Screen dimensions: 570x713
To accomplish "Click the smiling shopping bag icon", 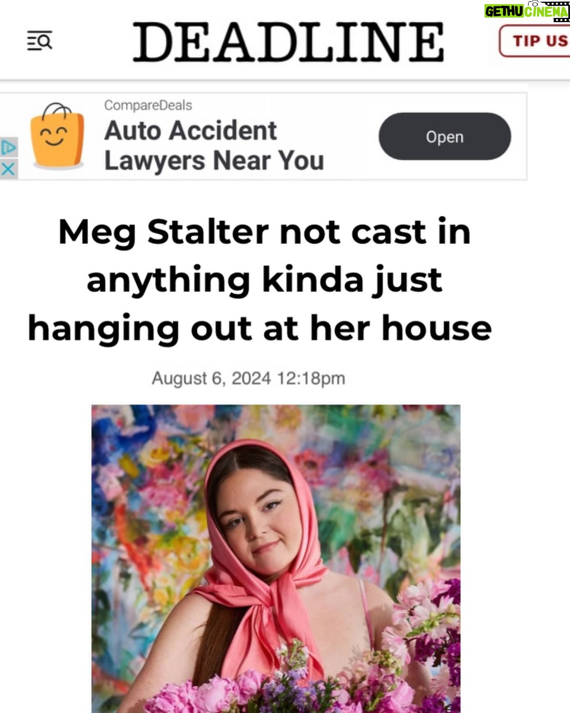I will (58, 136).
